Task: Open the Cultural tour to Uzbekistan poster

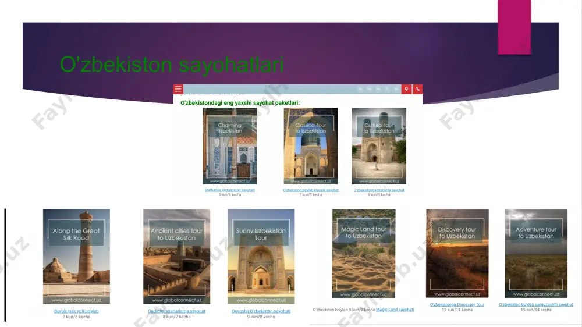Action: (x=379, y=146)
